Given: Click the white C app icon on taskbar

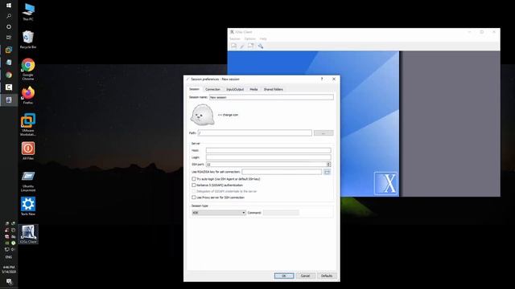Looking at the screenshot, I should 9,88.
